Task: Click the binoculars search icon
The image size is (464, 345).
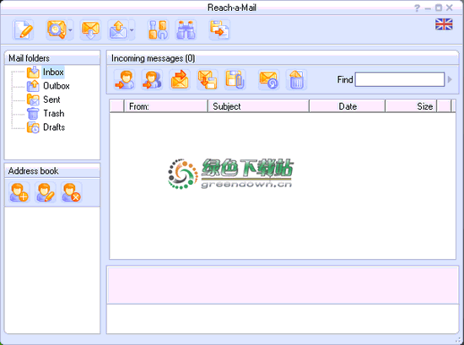Action: coord(186,30)
